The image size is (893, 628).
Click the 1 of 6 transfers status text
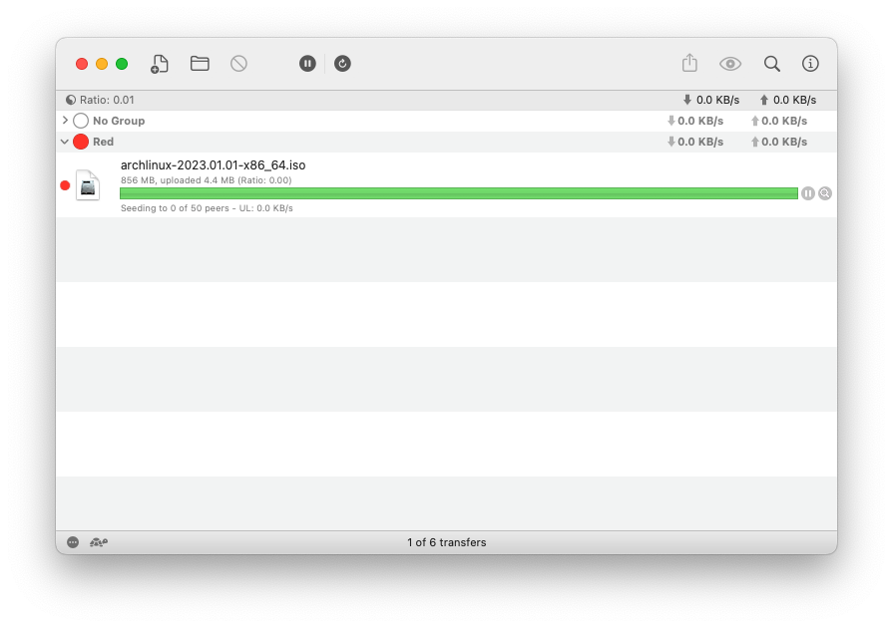coord(446,542)
